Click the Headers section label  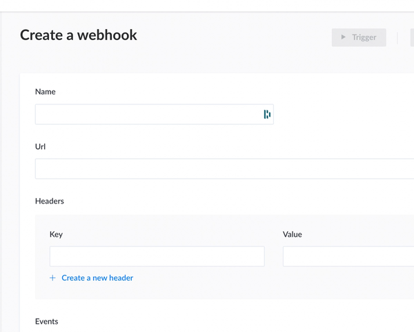point(50,201)
